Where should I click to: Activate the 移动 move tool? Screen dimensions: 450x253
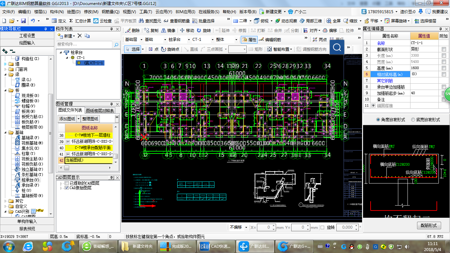(x=187, y=30)
